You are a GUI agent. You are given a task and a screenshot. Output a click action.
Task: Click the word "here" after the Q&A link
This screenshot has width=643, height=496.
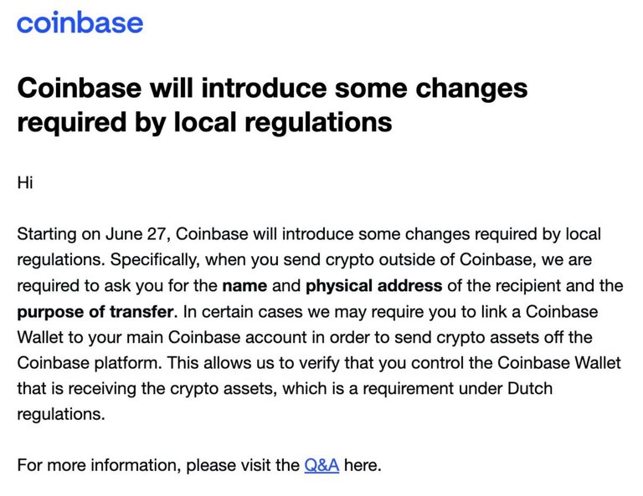coord(361,465)
